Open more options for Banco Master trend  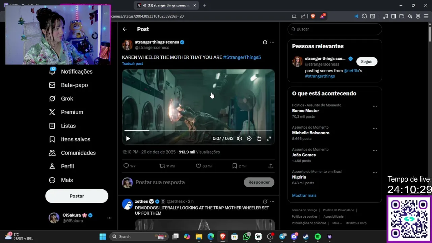click(375, 106)
